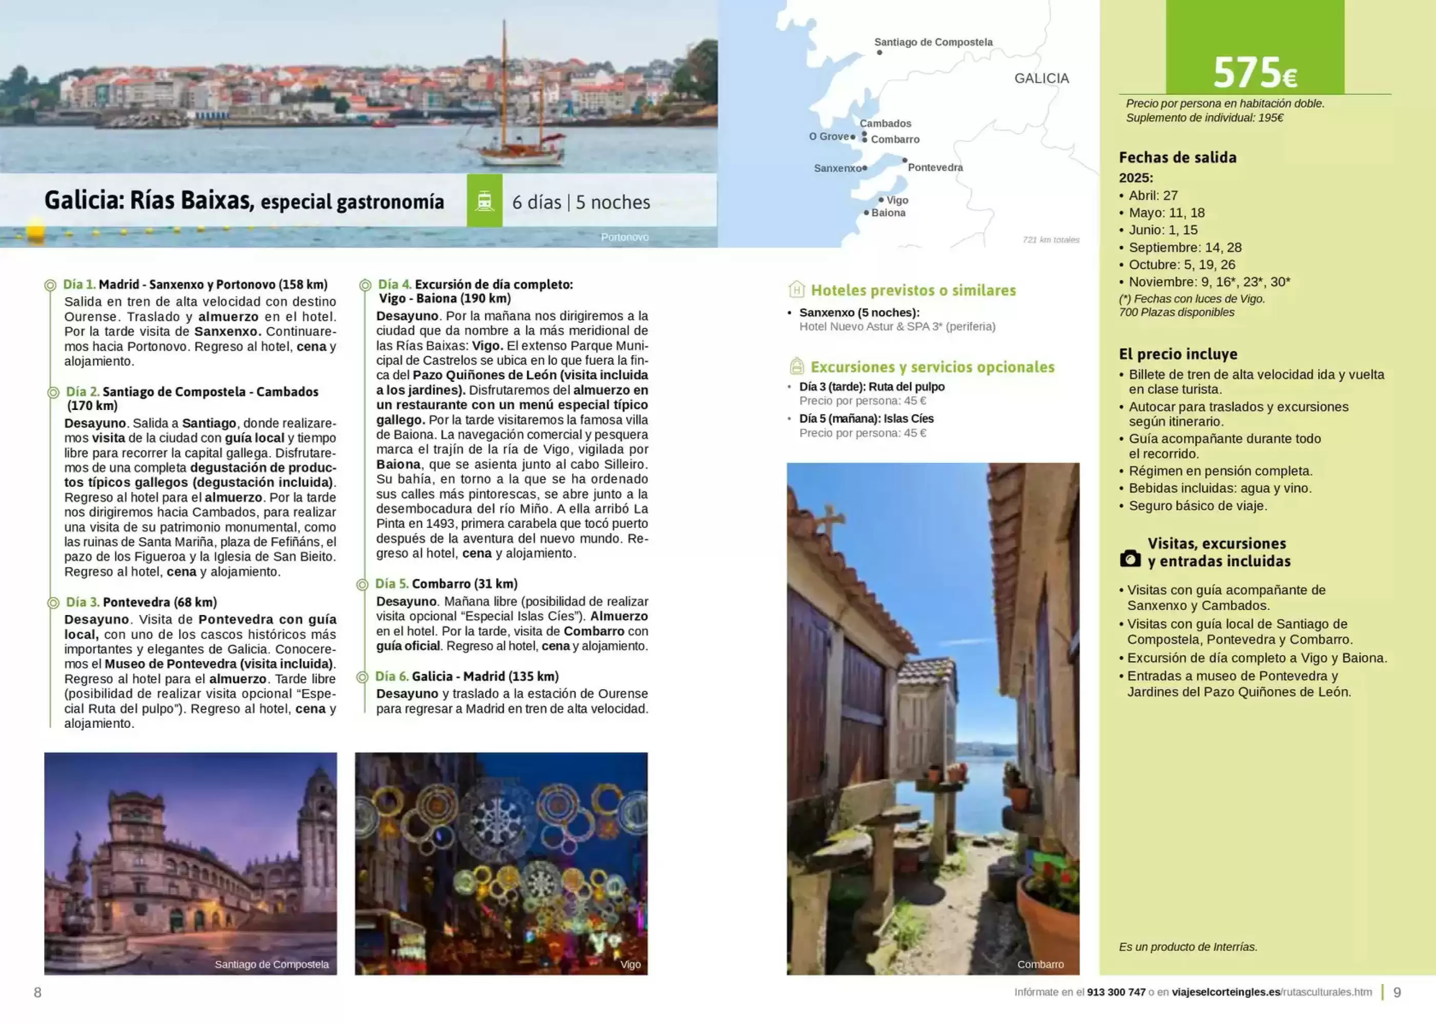Click the Santiago de Compostela map dot

pos(879,52)
